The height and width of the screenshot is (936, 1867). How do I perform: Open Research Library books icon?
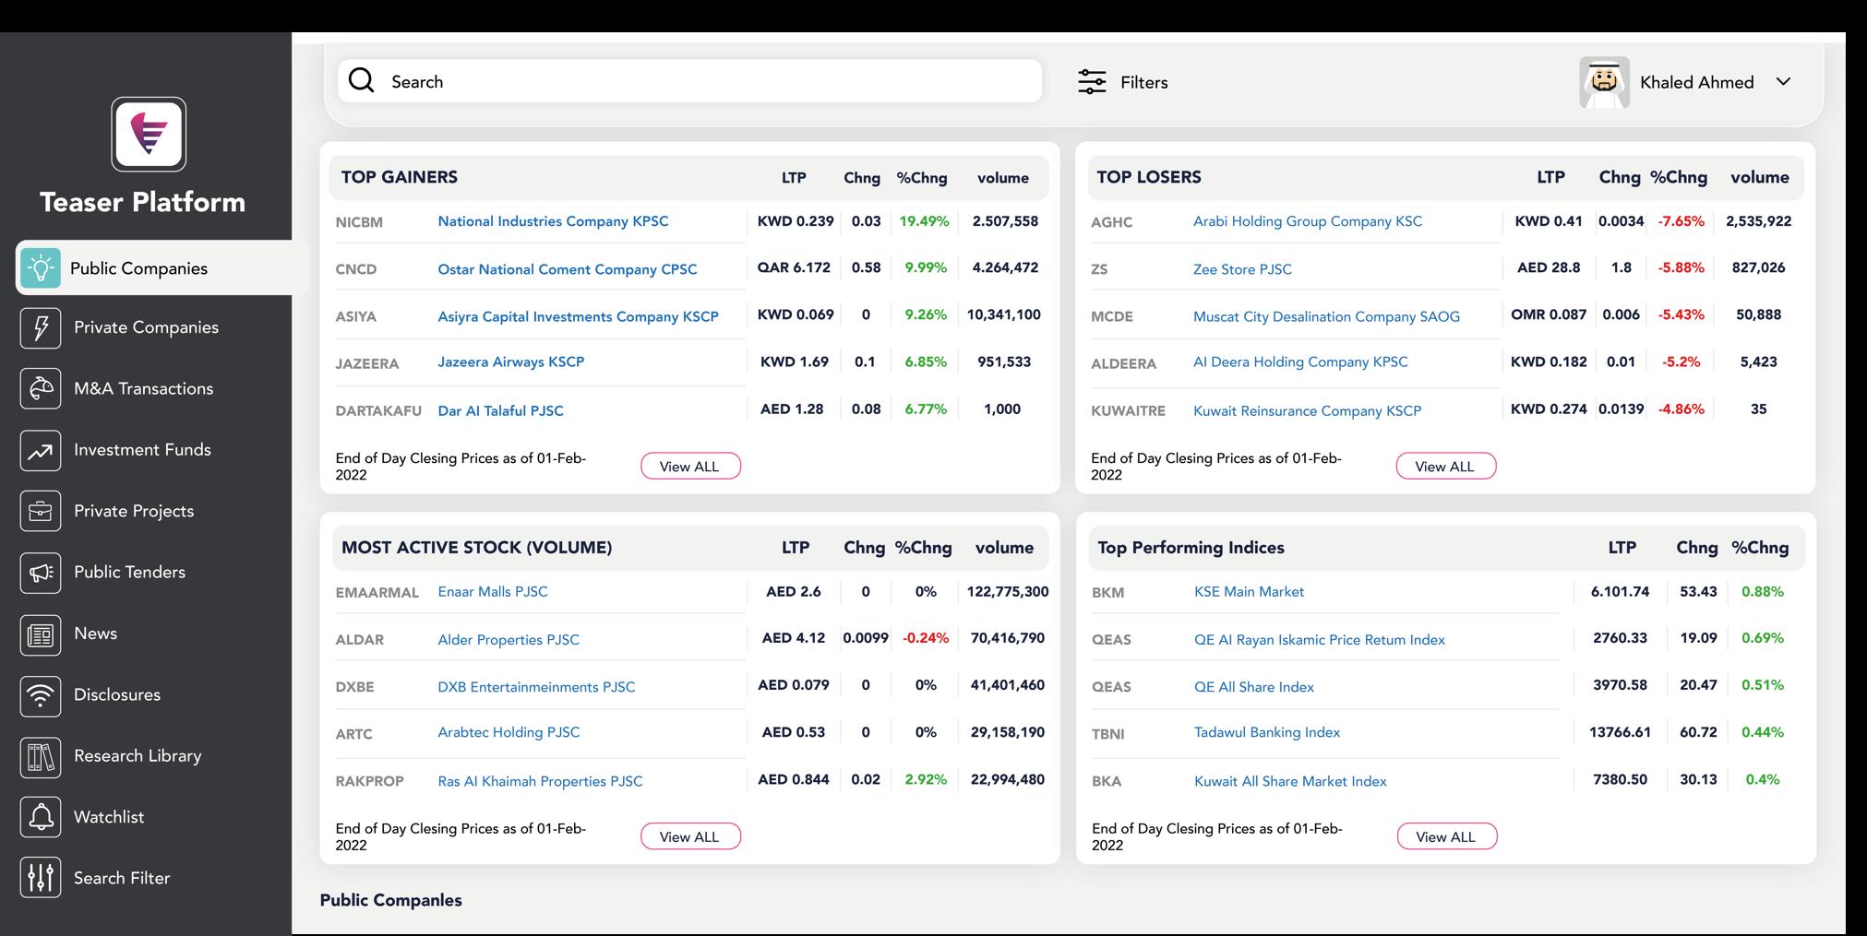click(x=41, y=756)
